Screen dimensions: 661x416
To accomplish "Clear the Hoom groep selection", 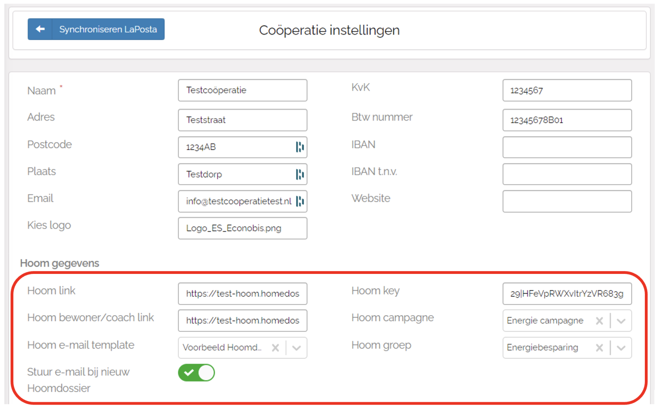I will pos(599,348).
